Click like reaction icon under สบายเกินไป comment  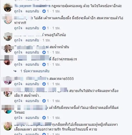[44, 101]
